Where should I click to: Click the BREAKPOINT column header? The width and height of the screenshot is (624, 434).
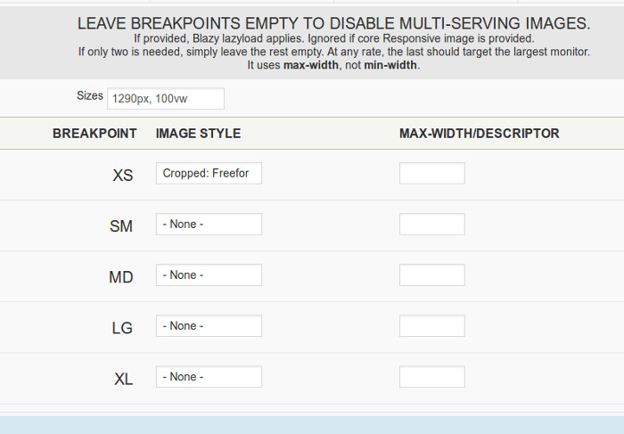pos(94,134)
